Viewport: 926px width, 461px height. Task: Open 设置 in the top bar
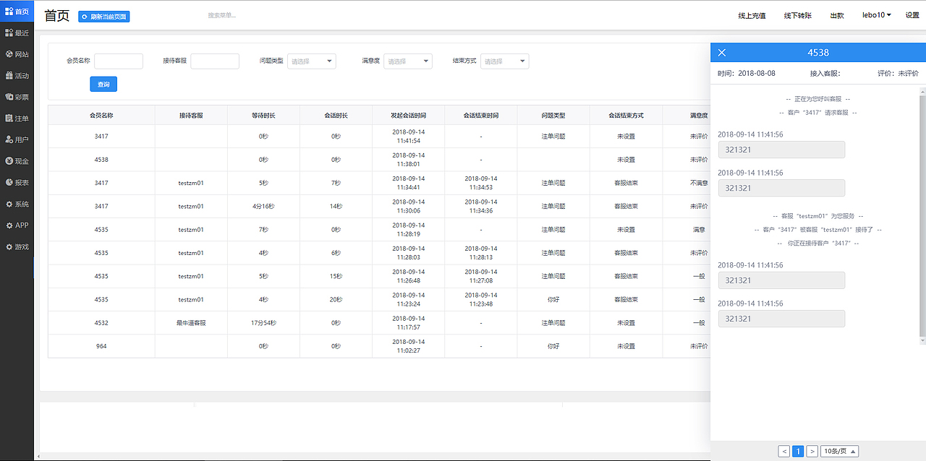point(912,15)
